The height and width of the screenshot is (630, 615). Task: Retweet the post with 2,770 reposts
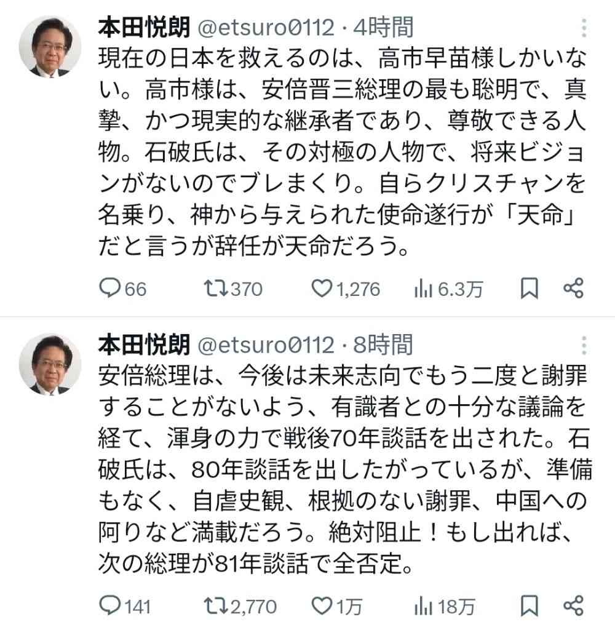[214, 606]
